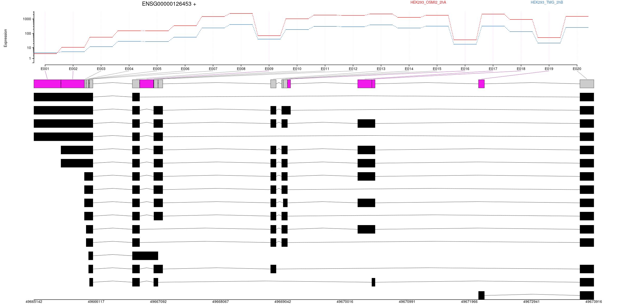Click the exon label E004

click(129, 69)
